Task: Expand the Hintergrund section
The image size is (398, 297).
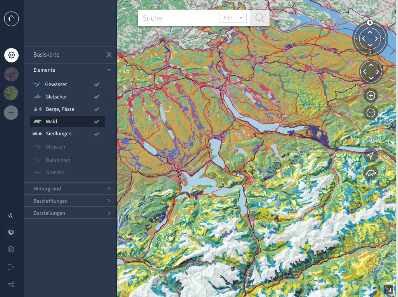Action: coord(70,188)
